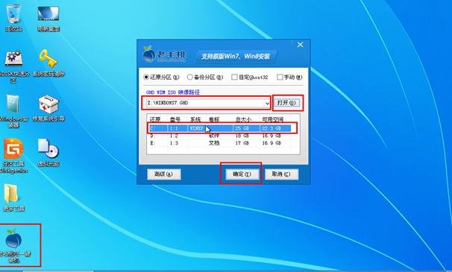Click the 总大小 column header

pos(243,119)
